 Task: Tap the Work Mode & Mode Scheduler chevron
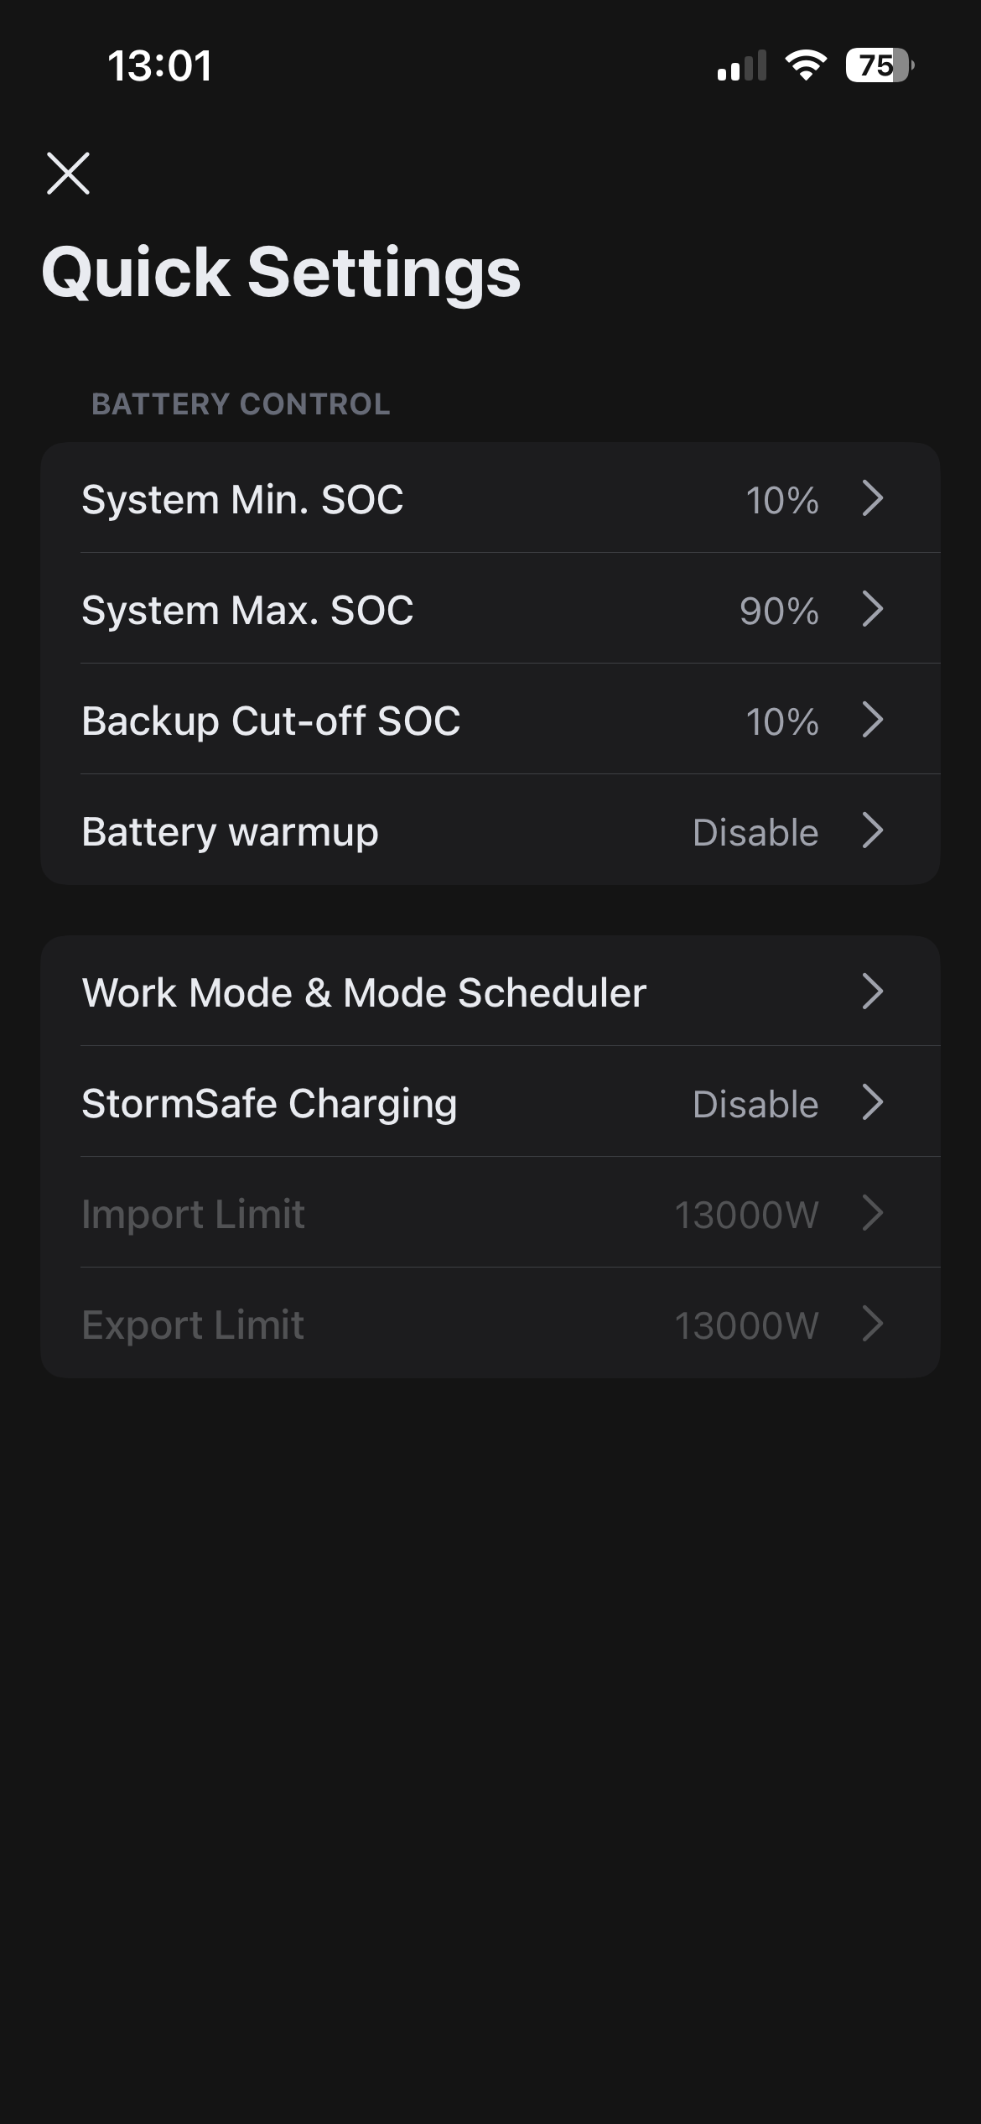pyautogui.click(x=873, y=992)
